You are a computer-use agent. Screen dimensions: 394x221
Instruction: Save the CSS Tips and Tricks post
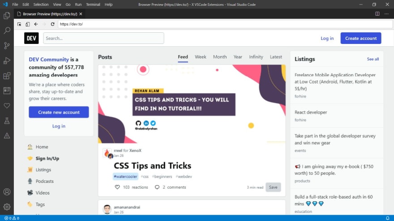point(273,187)
